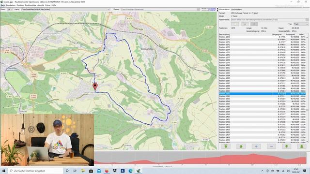Select the Position 1400 row

[263, 117]
